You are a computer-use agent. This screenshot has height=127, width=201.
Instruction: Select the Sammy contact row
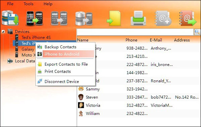tap(139, 89)
